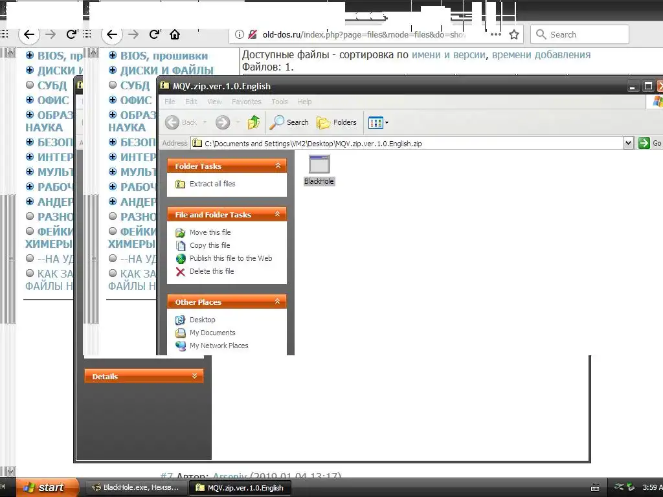Screen dimensions: 663x497
Task: Open the 'ДИСКИ И ФАЙЛЫ' category link
Action: [166, 70]
